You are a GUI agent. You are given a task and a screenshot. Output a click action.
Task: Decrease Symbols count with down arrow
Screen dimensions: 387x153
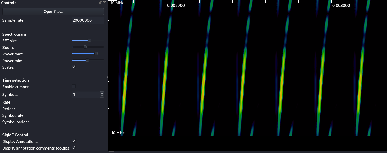click(x=102, y=96)
